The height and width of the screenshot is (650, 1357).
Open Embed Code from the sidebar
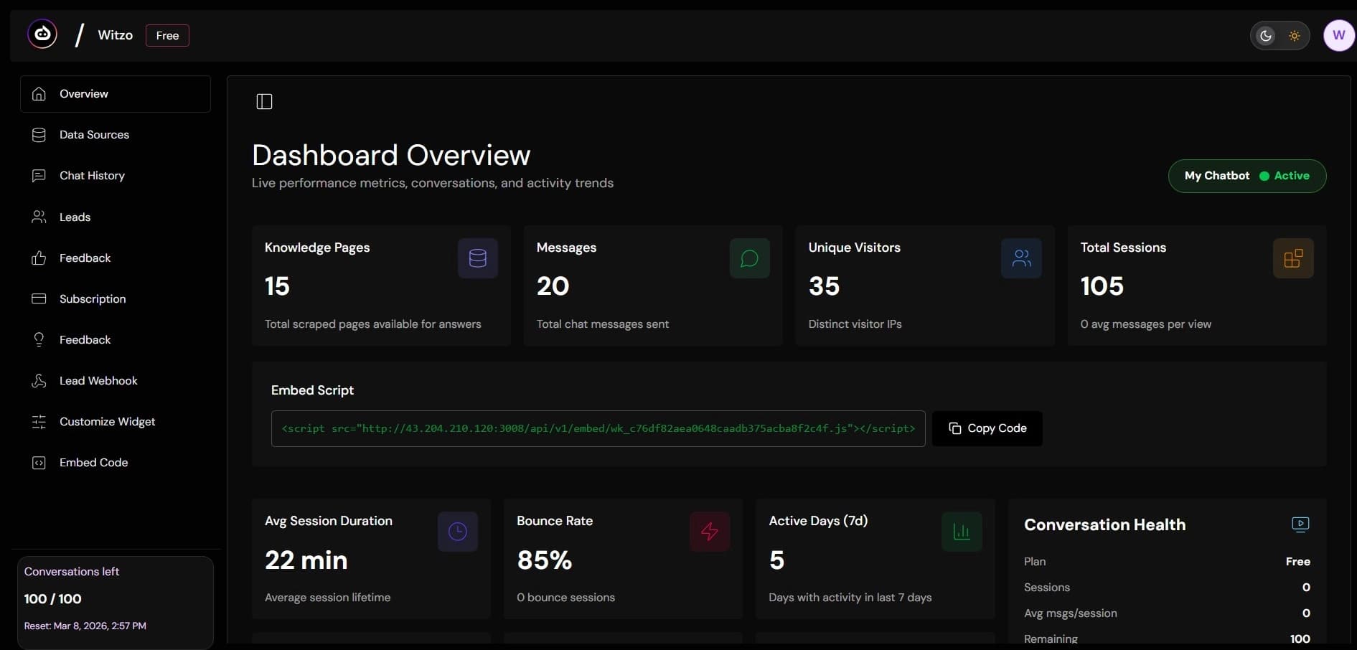[93, 463]
